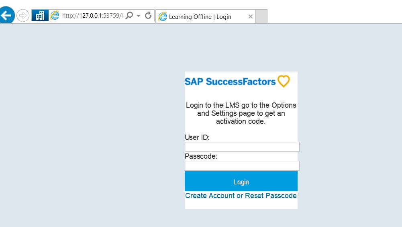Screen dimensions: 402x227
Task: Click the blue building site icon
Action: coord(40,15)
